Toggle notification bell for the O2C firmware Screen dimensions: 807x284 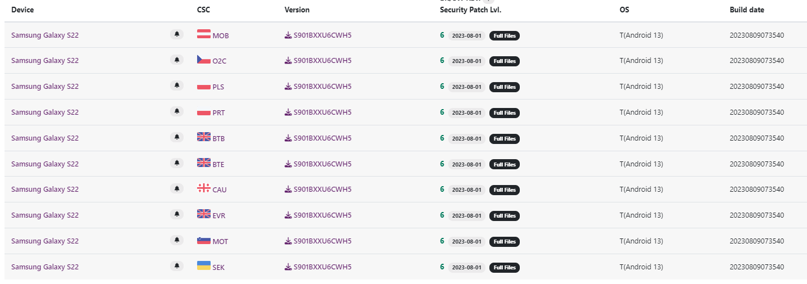coord(177,60)
